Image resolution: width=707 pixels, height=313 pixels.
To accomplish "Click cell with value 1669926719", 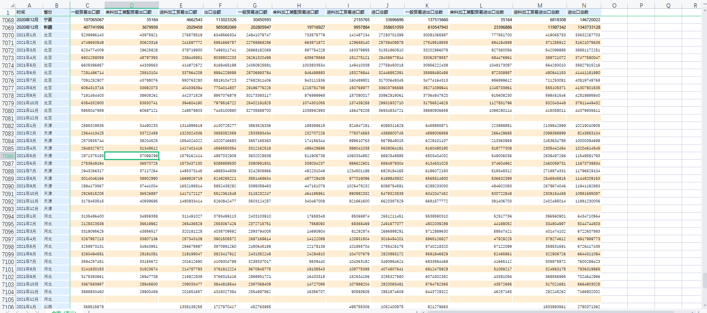I will pyautogui.click(x=181, y=178).
